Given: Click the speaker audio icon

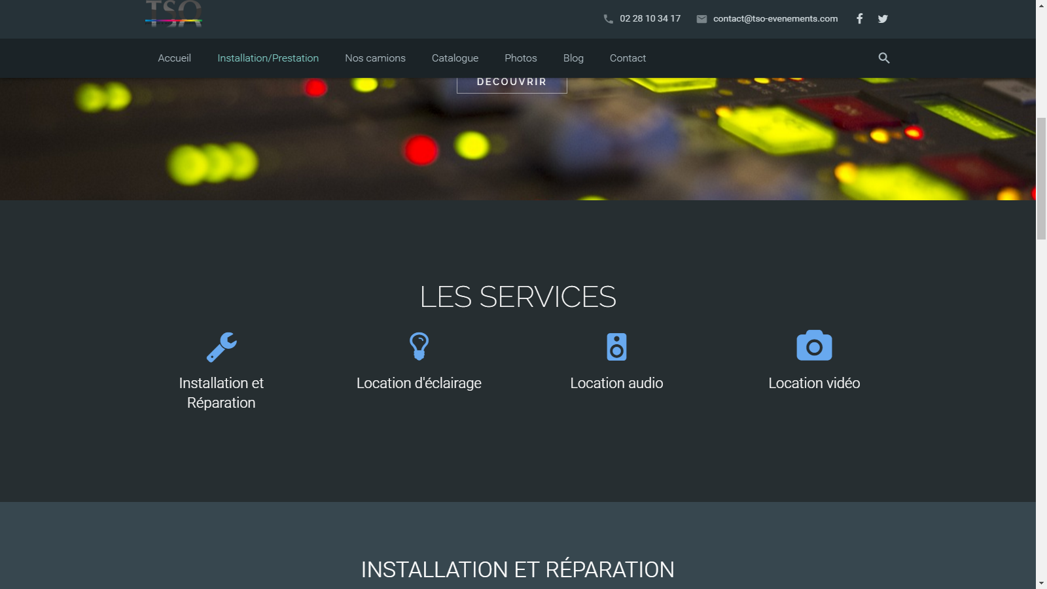Looking at the screenshot, I should pyautogui.click(x=616, y=347).
